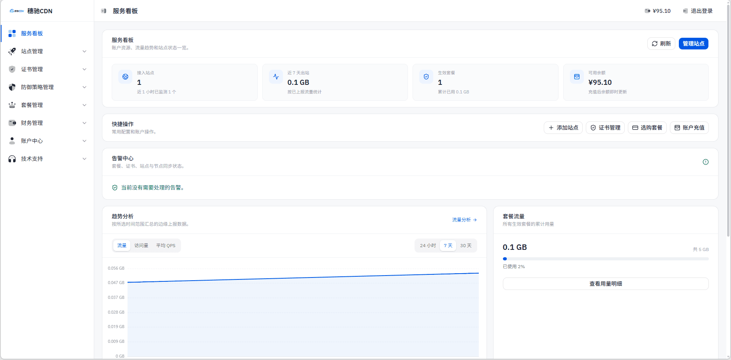This screenshot has width=731, height=360.
Task: Open 站点管理 sidebar menu item
Action: tap(47, 51)
